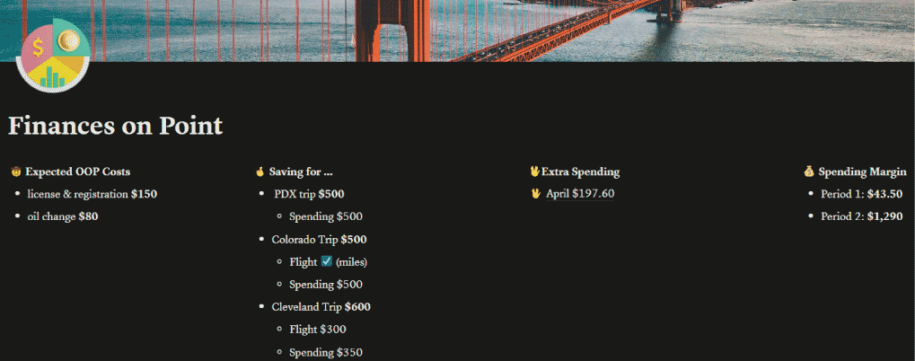Click the Flight $300 sub-bullet
The height and width of the screenshot is (361, 915).
[x=318, y=330]
